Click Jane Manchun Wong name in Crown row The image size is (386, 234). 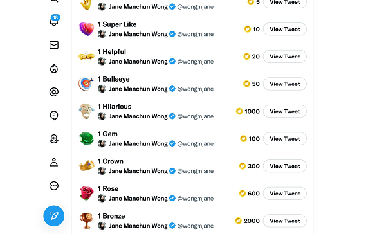pyautogui.click(x=138, y=171)
